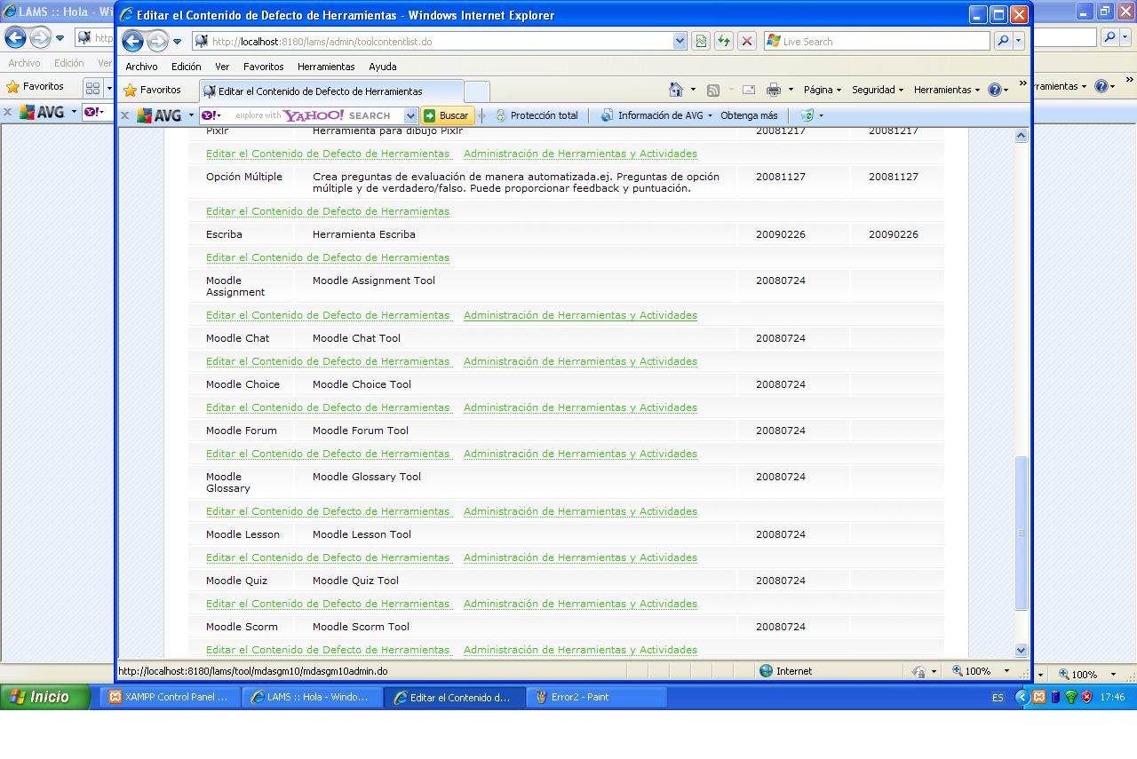Viewport: 1137px width, 759px height.
Task: Click Administración link under Moodle Quiz
Action: [580, 604]
